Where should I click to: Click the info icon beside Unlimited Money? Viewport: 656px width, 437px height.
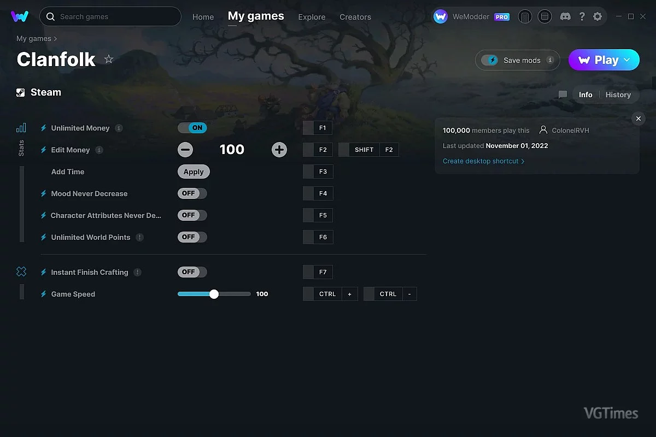(119, 128)
